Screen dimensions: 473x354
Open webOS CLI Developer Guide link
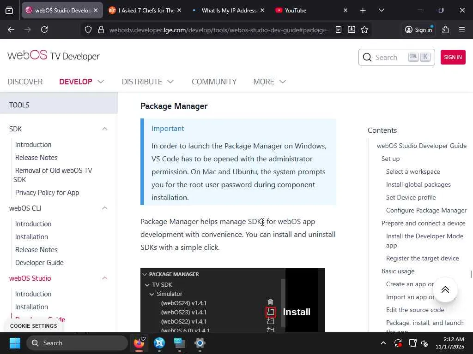39,263
